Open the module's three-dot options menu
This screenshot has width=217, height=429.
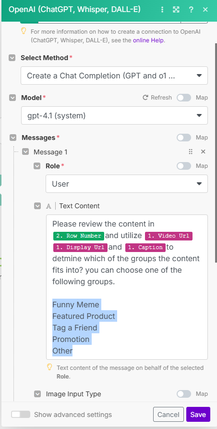point(162,10)
